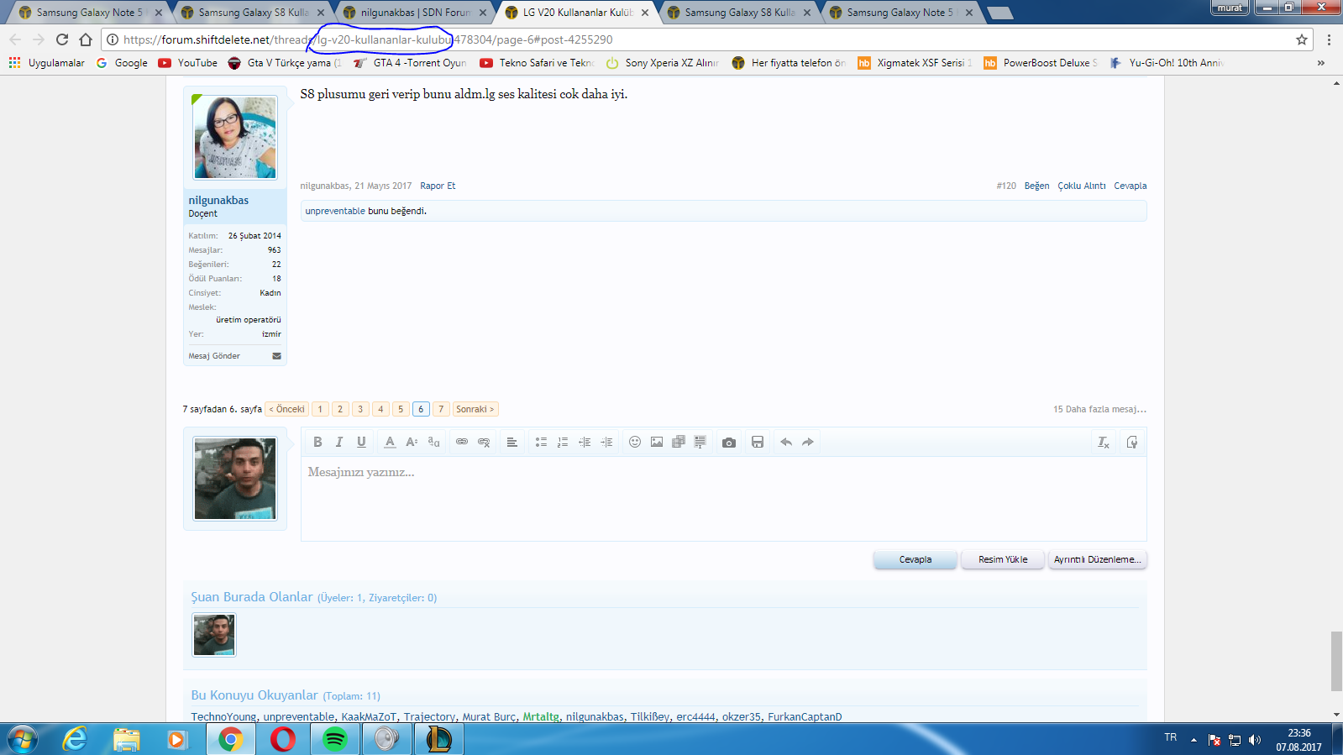The image size is (1343, 755).
Task: Go back to the previous page
Action: (15, 39)
